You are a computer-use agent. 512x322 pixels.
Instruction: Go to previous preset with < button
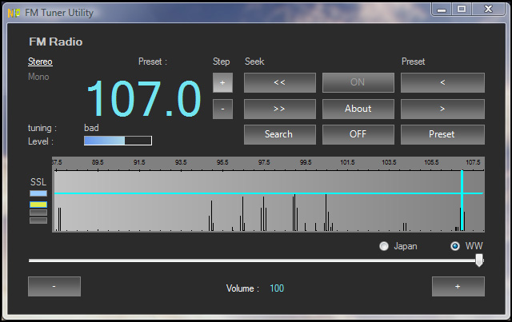(x=442, y=82)
